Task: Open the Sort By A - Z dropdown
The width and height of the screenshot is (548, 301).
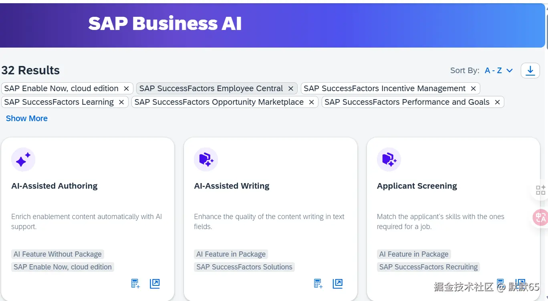Action: coord(498,71)
